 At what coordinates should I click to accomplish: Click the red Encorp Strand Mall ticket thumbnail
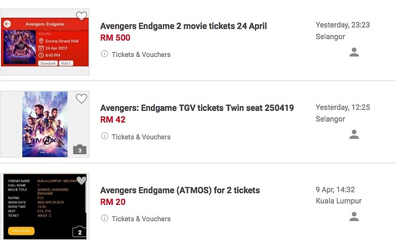[45, 42]
